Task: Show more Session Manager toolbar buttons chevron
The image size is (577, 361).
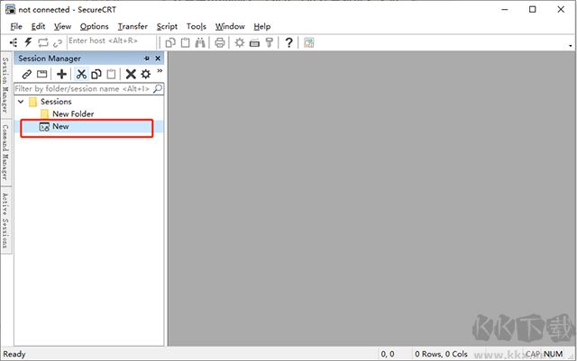Action: tap(160, 71)
